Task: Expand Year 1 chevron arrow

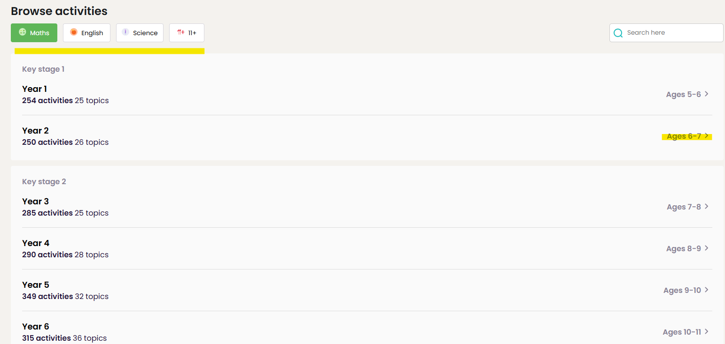Action: click(x=706, y=94)
